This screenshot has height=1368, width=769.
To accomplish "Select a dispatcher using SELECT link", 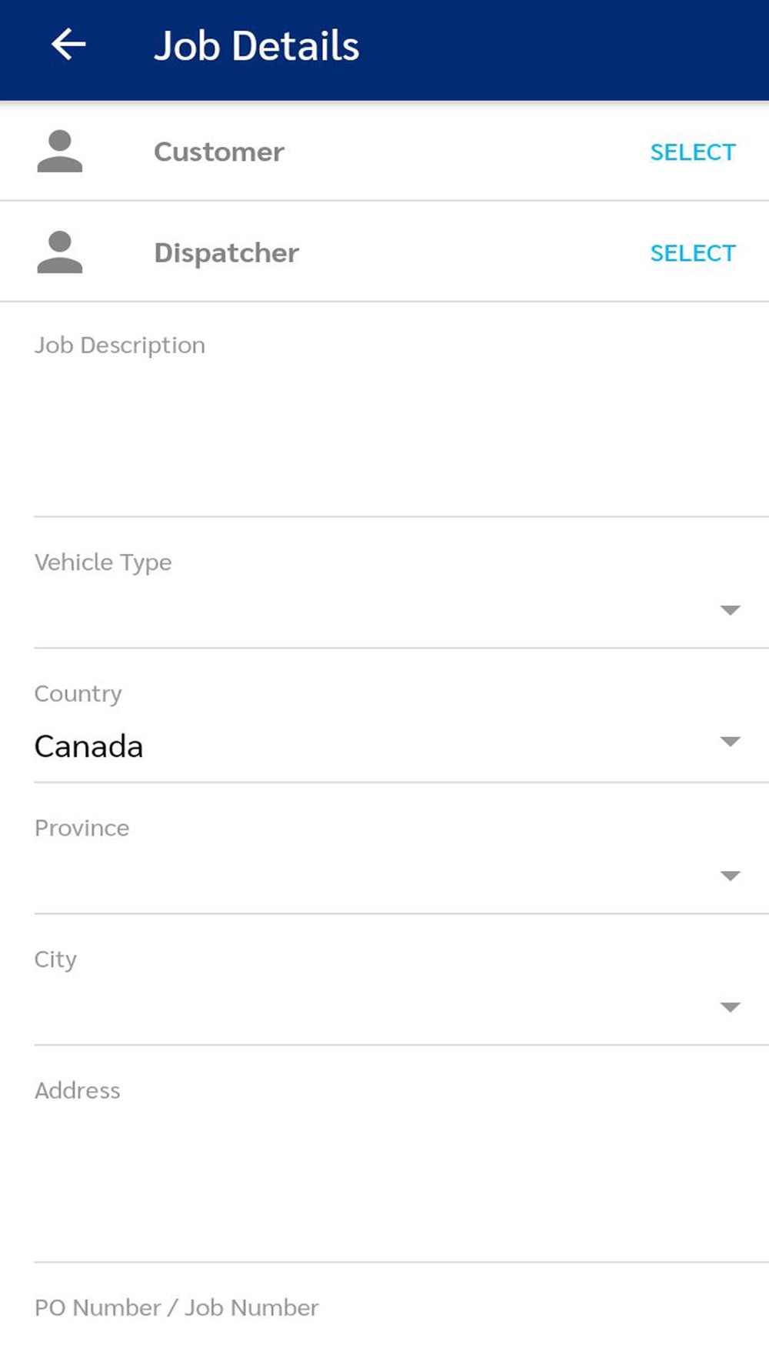I will (693, 253).
